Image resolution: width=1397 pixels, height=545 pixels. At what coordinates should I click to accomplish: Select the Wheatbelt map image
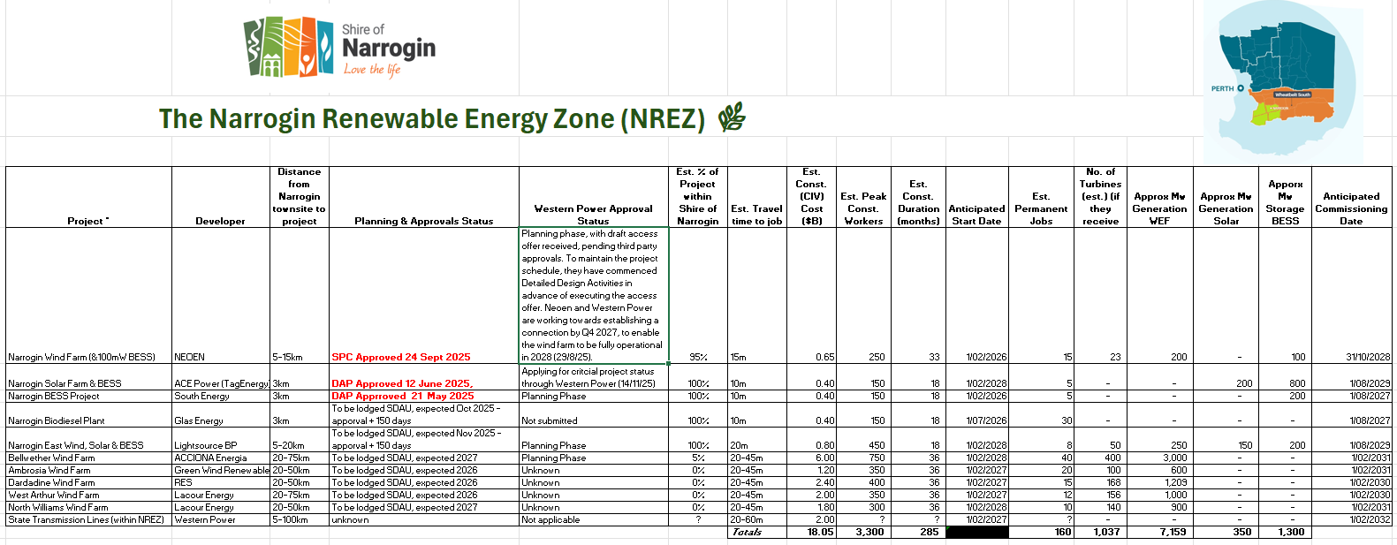pyautogui.click(x=1282, y=81)
